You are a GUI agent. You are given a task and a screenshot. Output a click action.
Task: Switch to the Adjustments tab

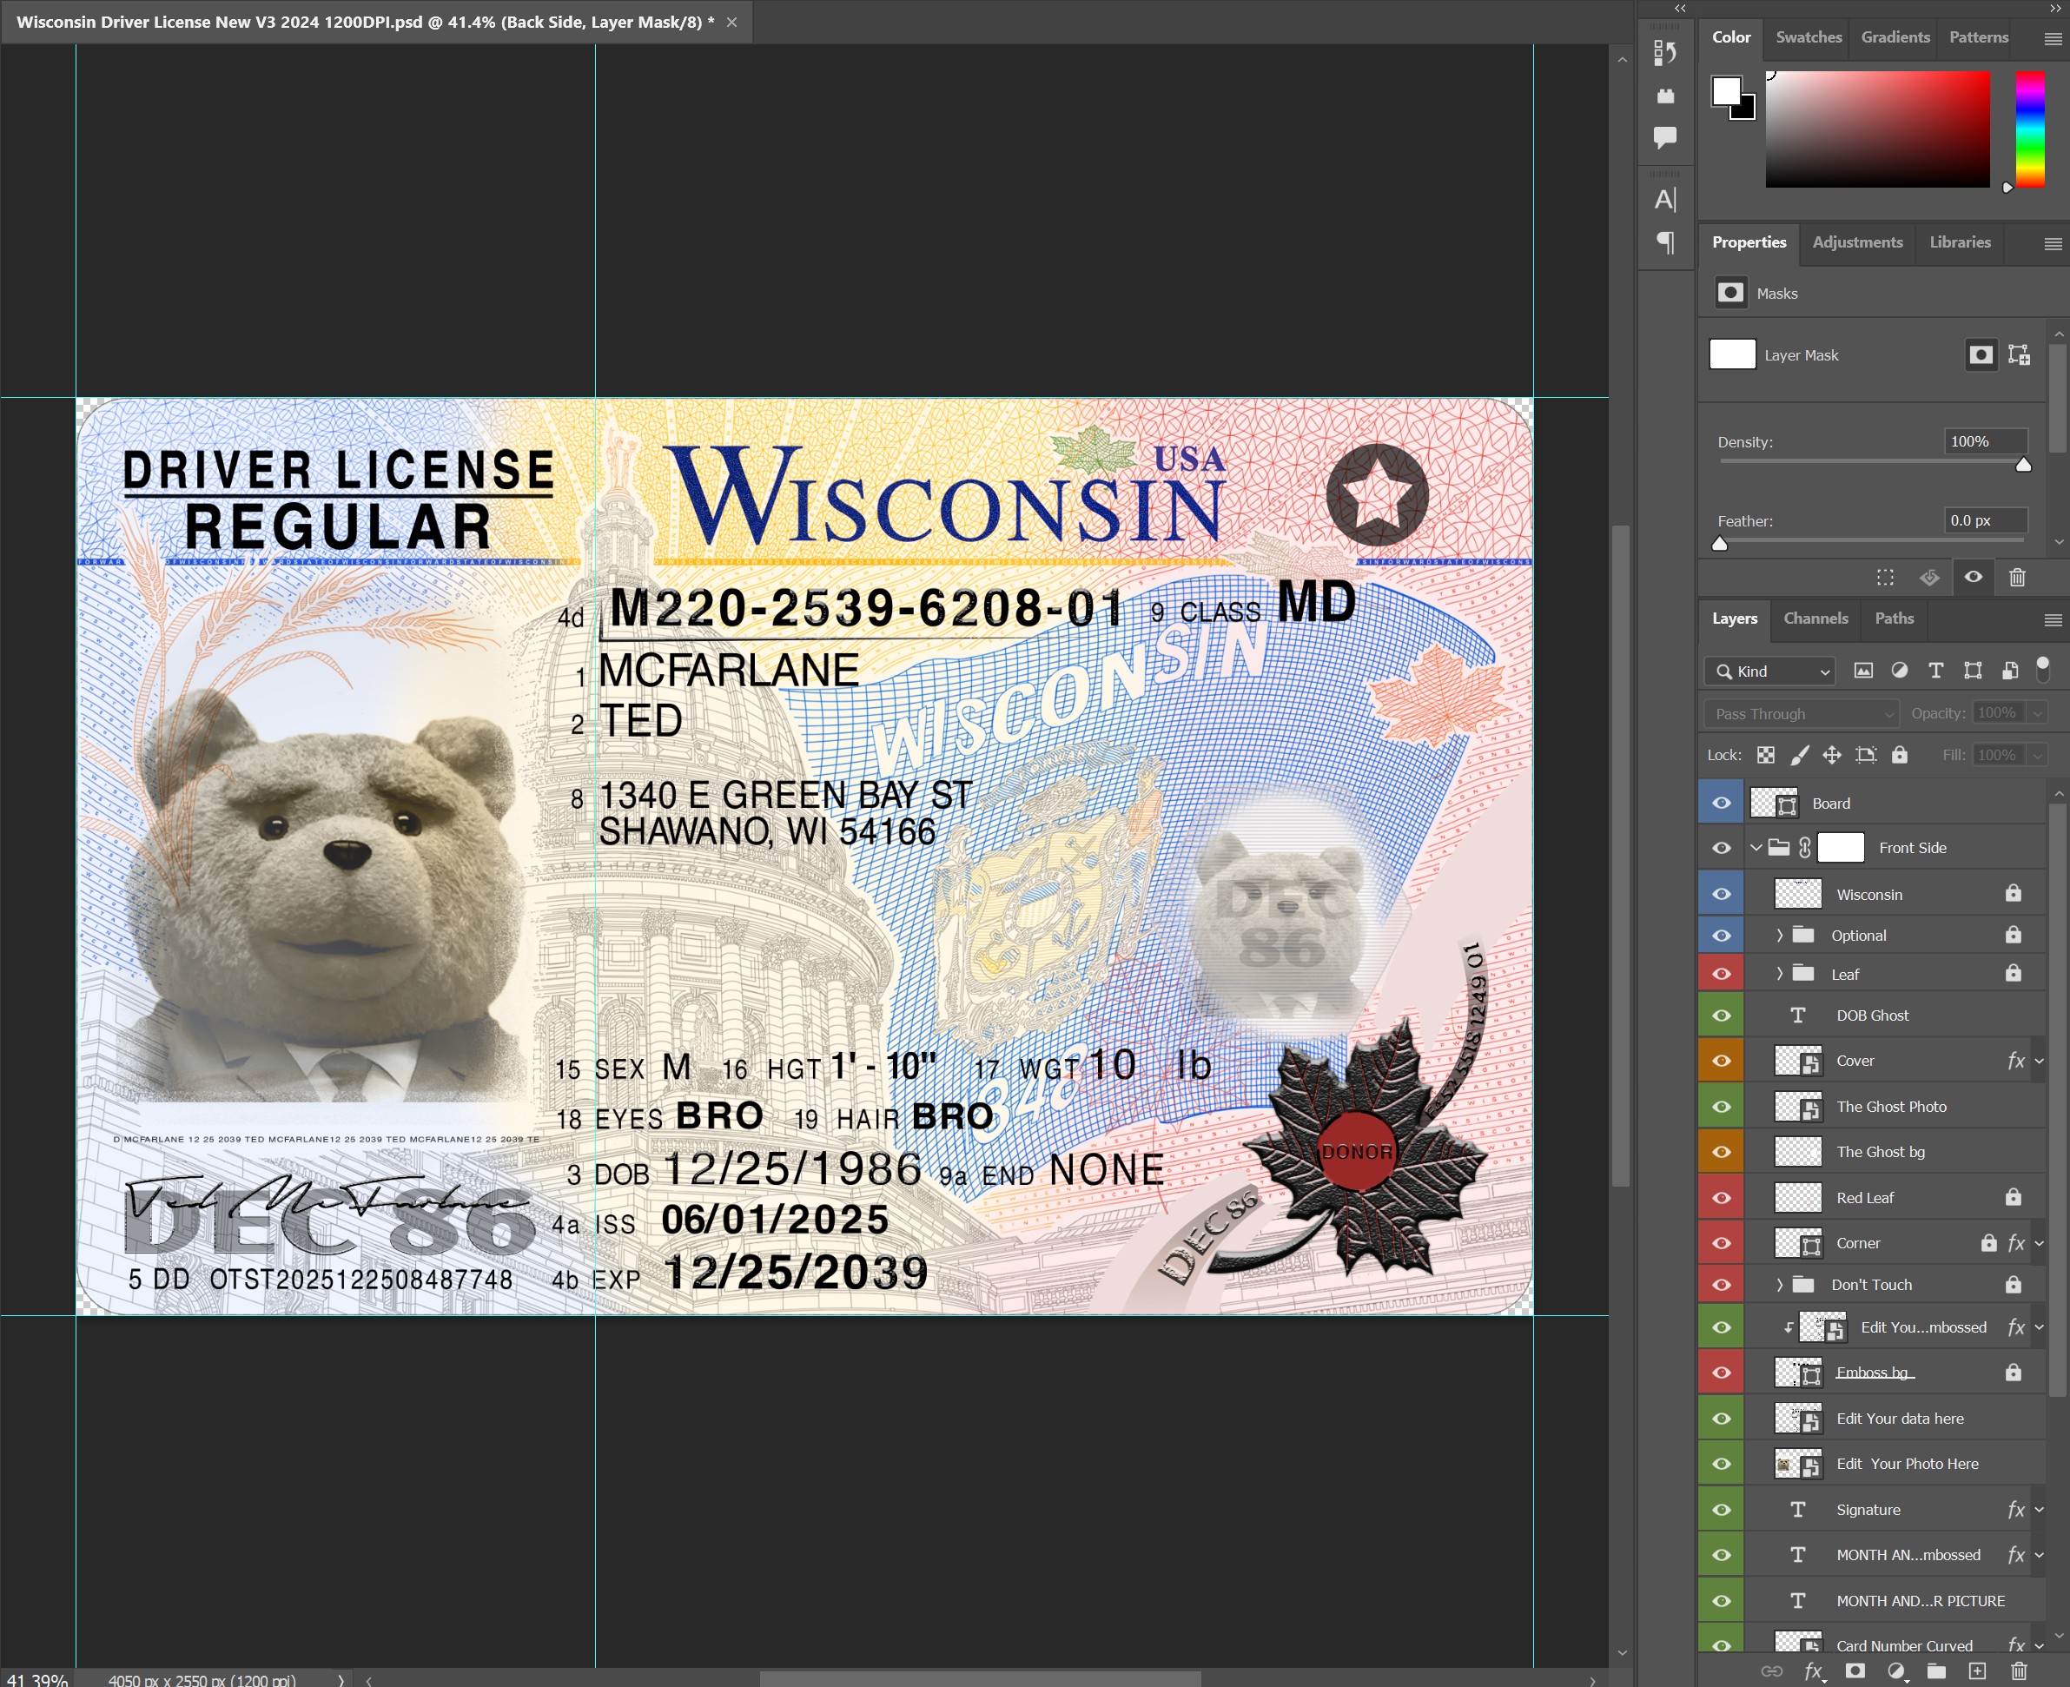pyautogui.click(x=1857, y=242)
